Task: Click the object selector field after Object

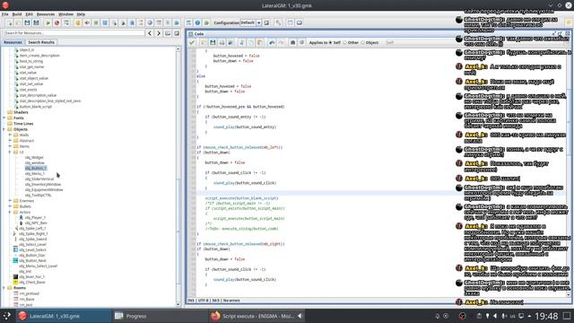Action: coord(474,43)
